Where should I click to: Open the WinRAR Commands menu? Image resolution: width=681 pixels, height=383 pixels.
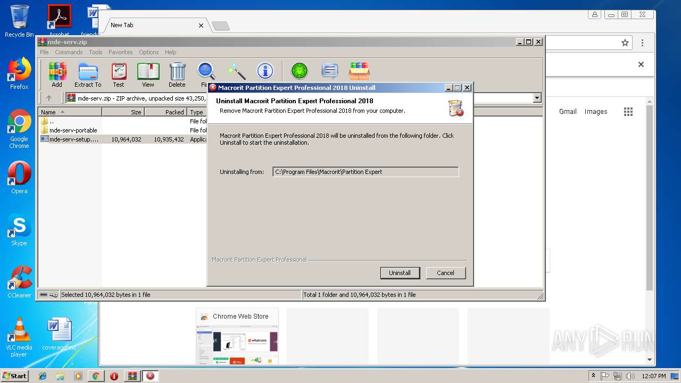[69, 52]
